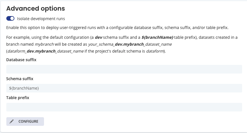Screen dimensions: 247x133
Task: Click the "Schema suffix" field label
Action: pos(20,79)
